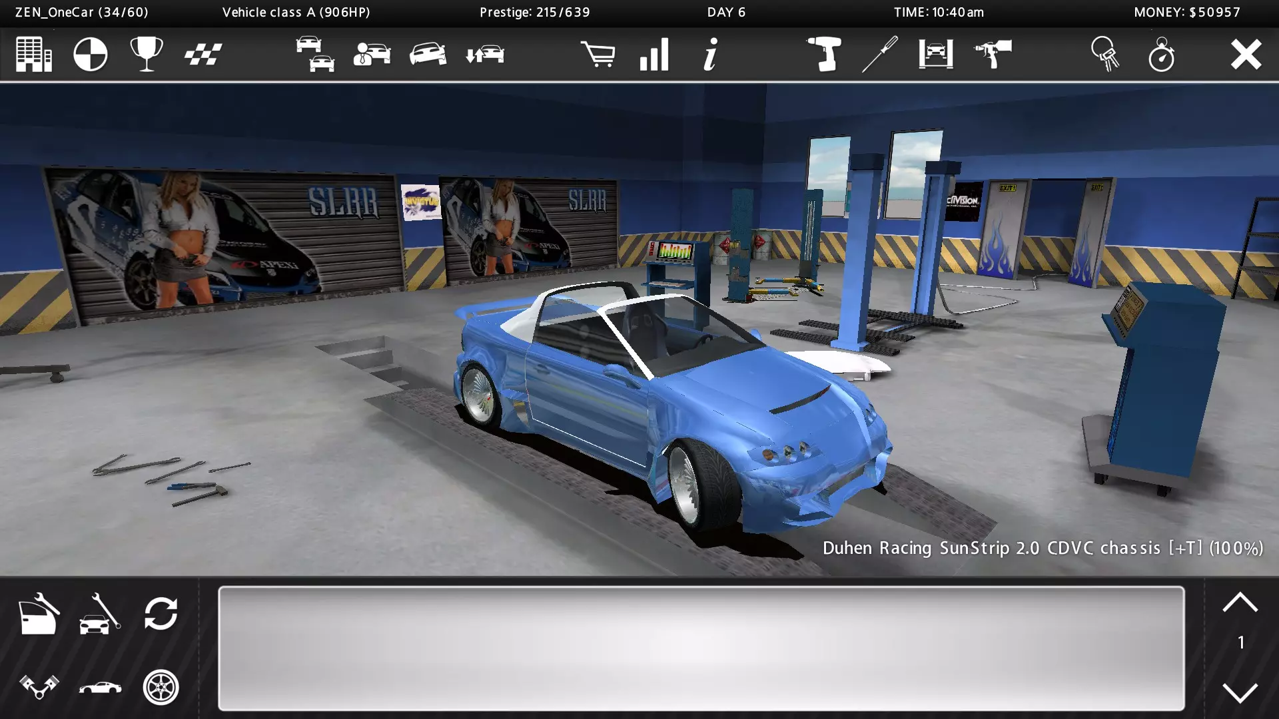
Task: Click the car keys icon
Action: click(x=1105, y=55)
